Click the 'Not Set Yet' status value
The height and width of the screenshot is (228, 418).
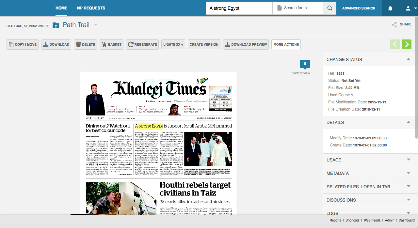tap(351, 81)
